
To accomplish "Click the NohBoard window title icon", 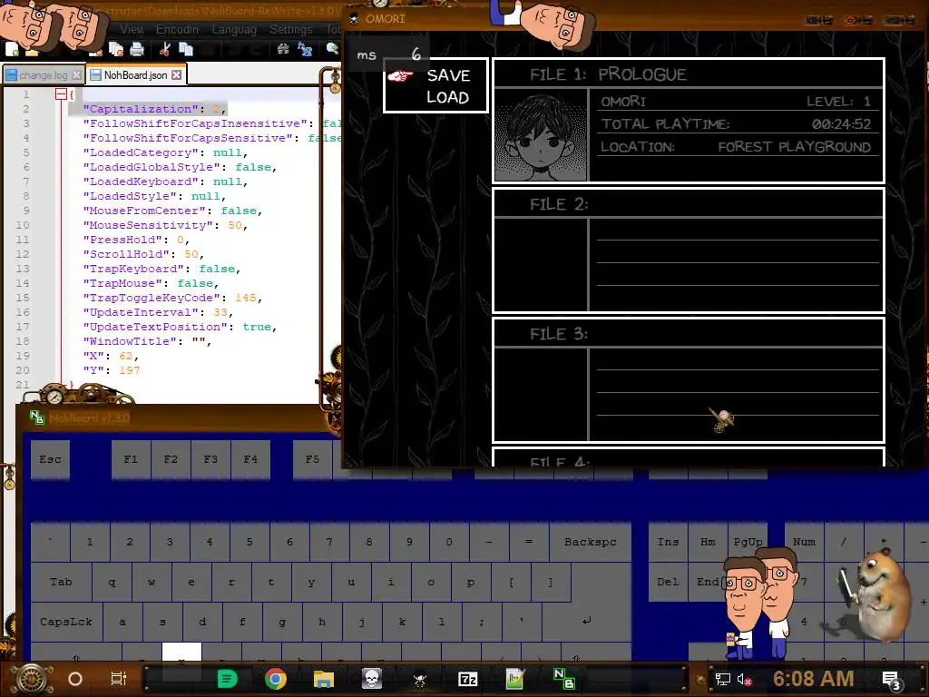I will [37, 417].
